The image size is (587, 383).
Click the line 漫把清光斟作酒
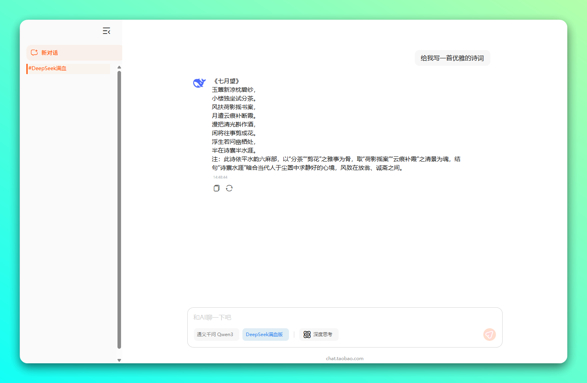pos(234,125)
